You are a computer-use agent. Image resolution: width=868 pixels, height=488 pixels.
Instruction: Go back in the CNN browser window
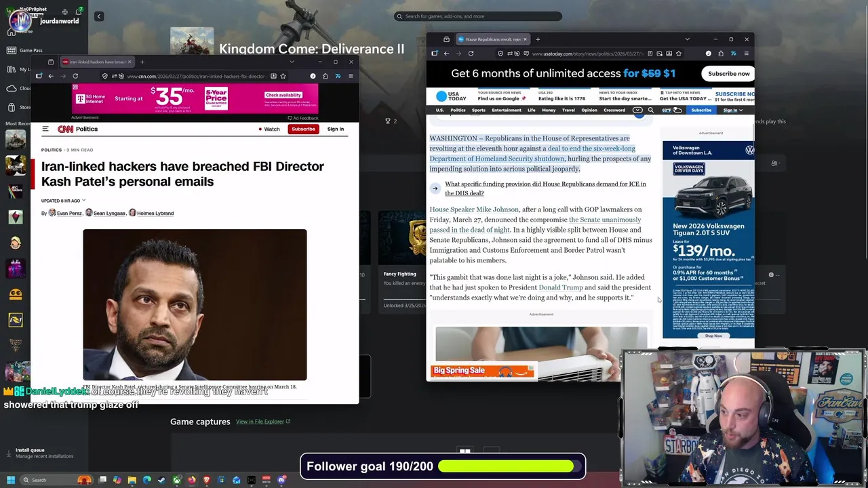51,76
